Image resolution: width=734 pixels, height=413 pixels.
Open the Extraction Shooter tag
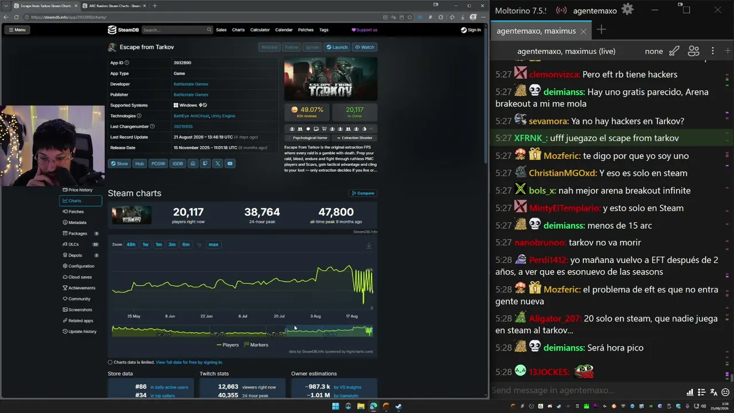(x=354, y=138)
